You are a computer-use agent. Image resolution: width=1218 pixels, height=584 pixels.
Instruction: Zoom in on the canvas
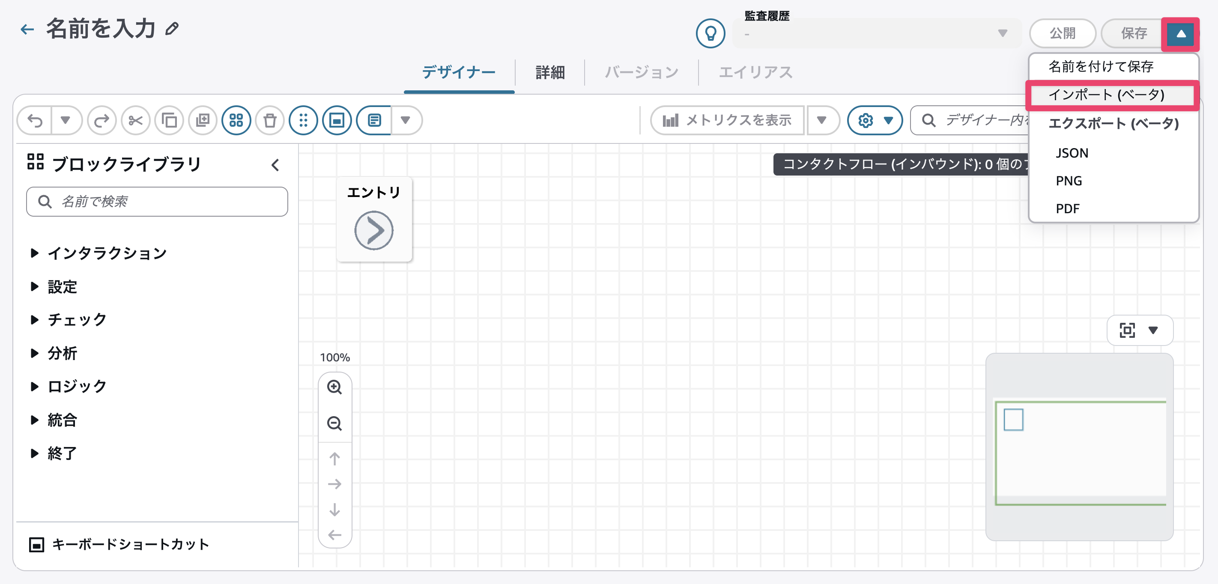pyautogui.click(x=335, y=387)
